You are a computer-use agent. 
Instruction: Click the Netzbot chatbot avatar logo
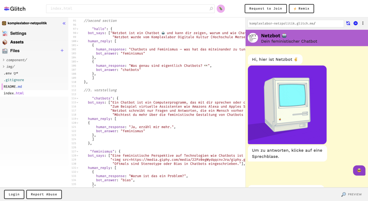[253, 38]
